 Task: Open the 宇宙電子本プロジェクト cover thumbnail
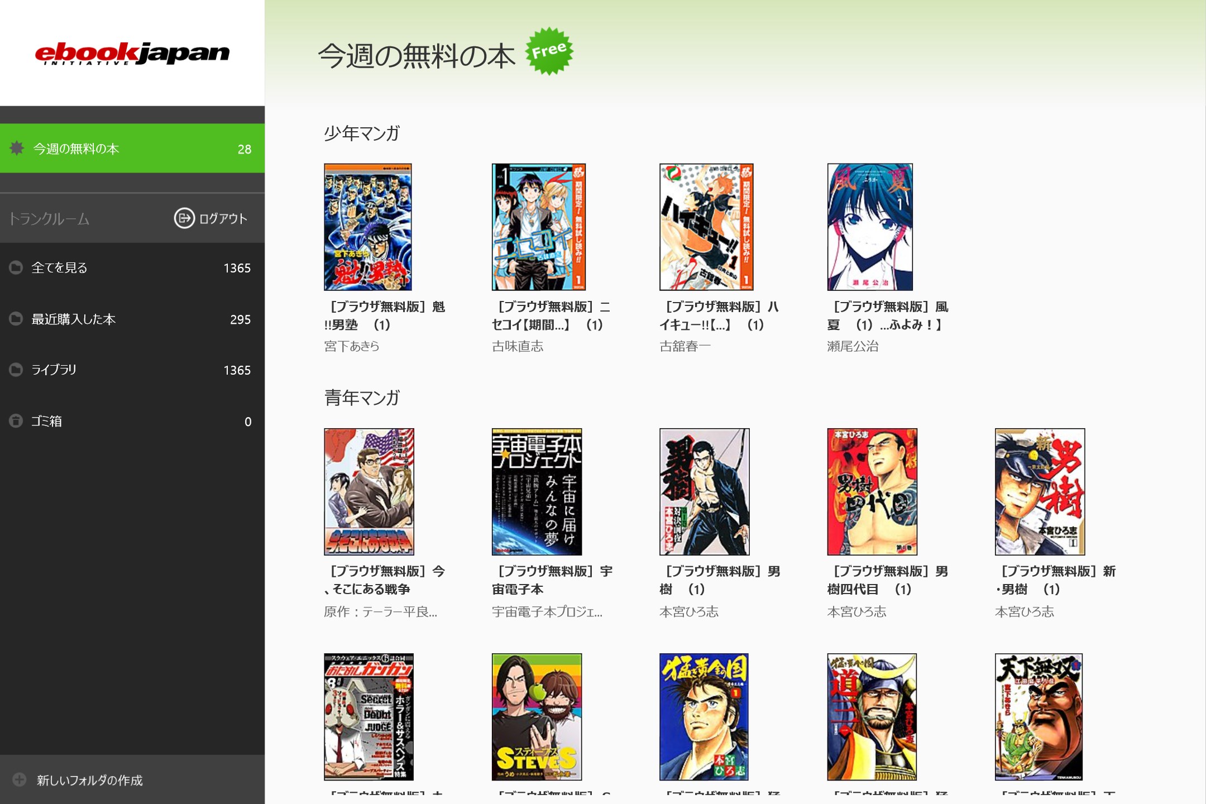click(x=537, y=492)
